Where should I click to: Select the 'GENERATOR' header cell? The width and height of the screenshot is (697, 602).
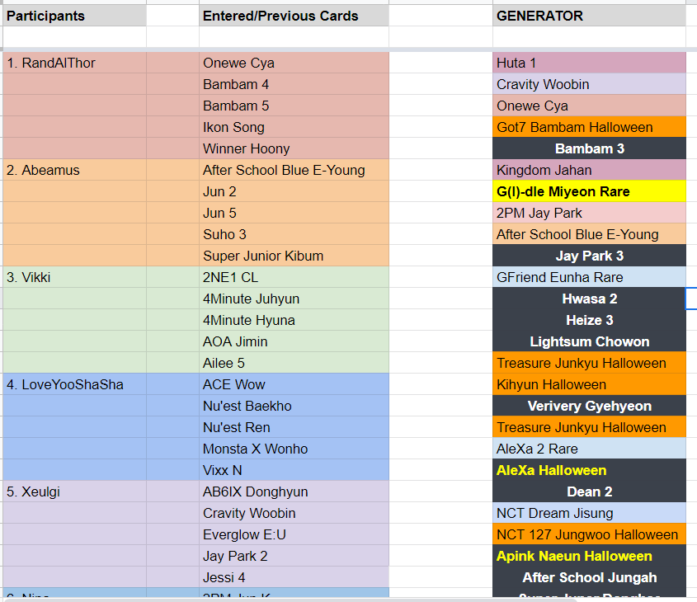point(589,16)
